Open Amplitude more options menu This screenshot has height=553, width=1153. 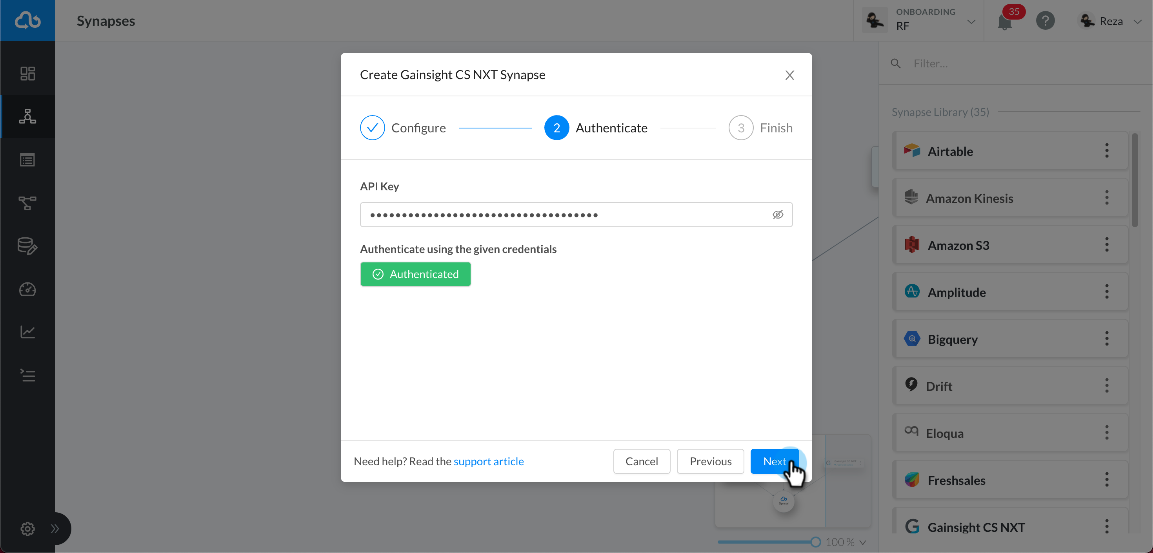click(1106, 291)
